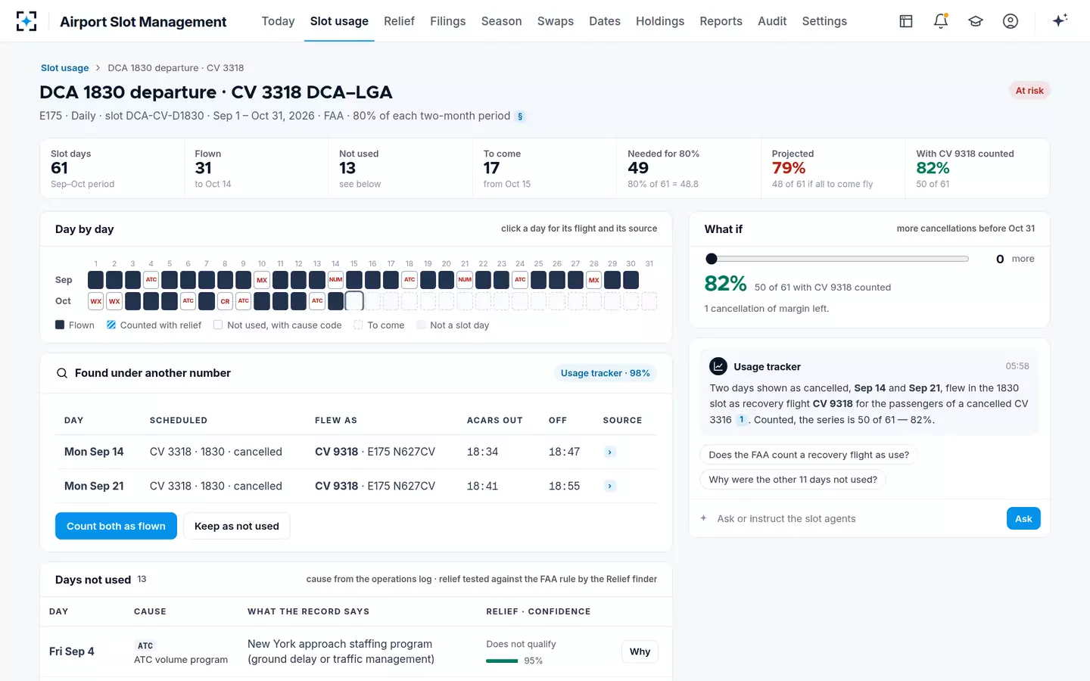This screenshot has height=681, width=1090.
Task: Open the user account icon
Action: (1011, 21)
